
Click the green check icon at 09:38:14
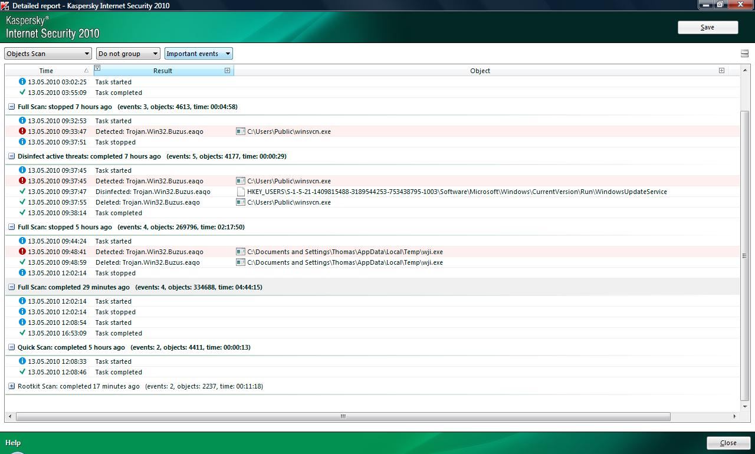(22, 213)
